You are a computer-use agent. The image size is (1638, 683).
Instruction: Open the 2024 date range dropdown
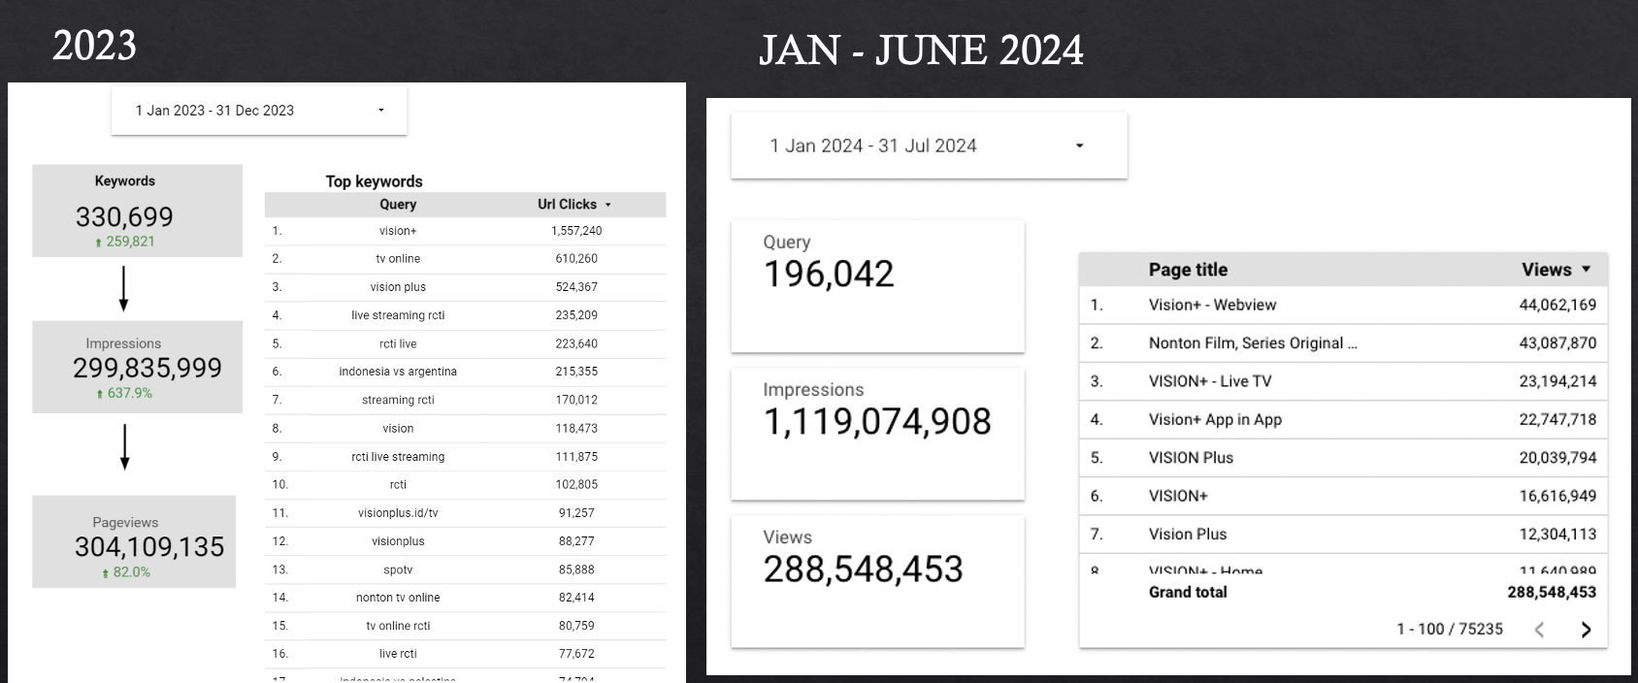click(928, 146)
